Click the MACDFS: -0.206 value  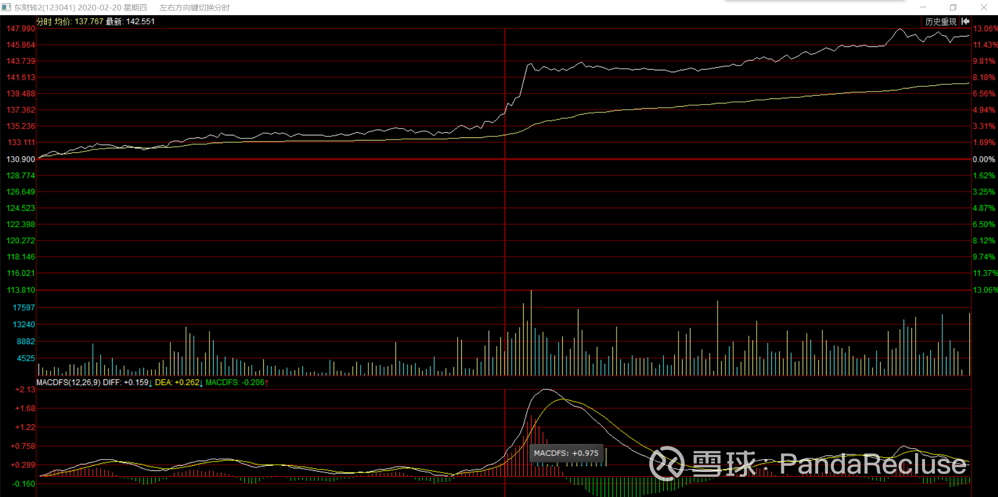tap(235, 383)
